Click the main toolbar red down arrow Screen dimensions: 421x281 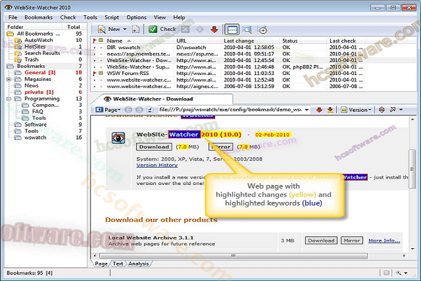pos(214,29)
